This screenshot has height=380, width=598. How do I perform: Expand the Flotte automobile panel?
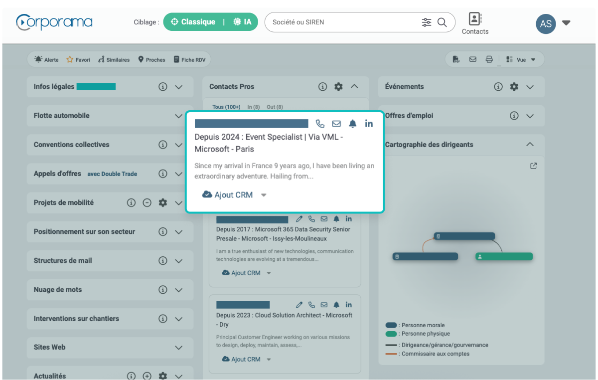pos(179,116)
